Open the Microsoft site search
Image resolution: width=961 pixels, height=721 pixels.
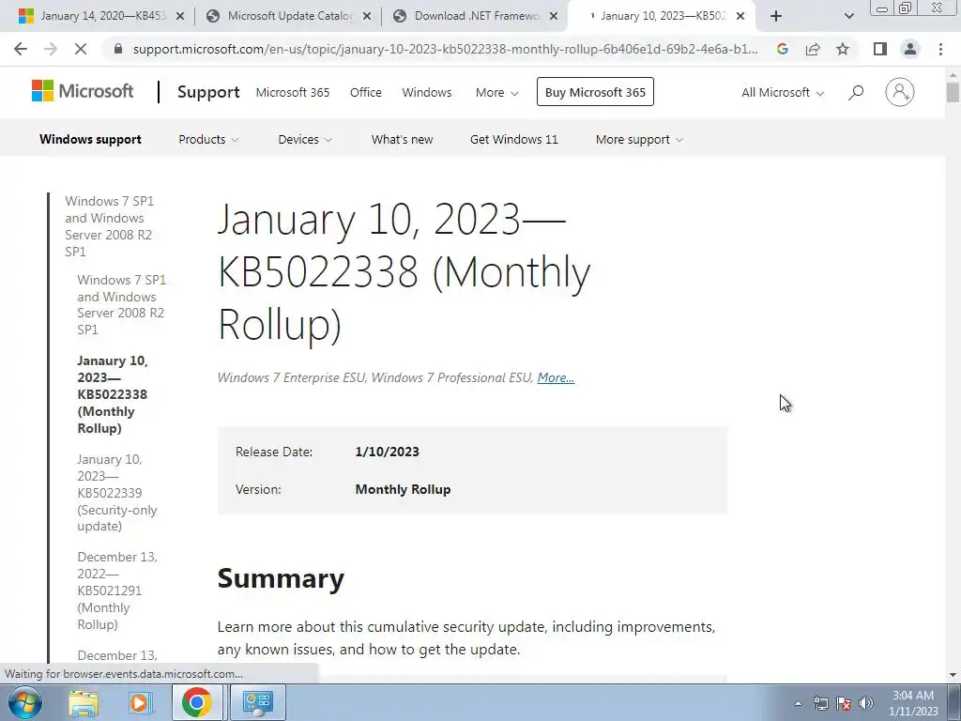point(856,93)
